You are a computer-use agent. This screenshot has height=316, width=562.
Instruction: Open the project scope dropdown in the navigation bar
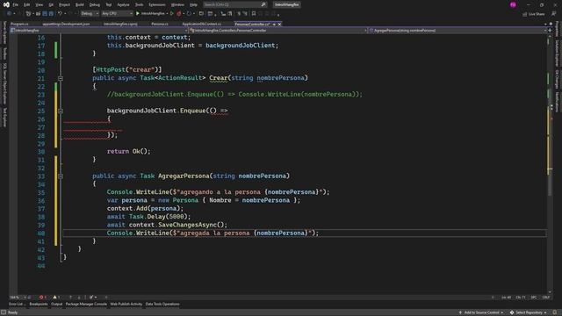[99, 31]
